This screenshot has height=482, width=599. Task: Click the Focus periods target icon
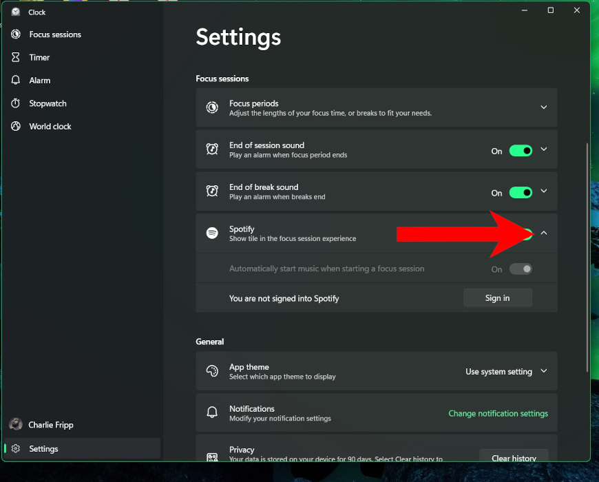point(212,107)
